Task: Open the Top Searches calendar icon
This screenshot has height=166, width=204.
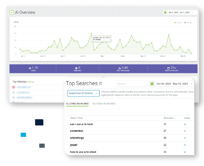Action: coord(152,84)
